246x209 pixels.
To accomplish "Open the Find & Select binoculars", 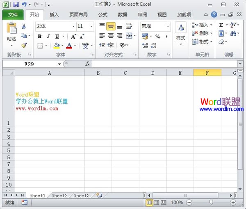I will [x=233, y=33].
